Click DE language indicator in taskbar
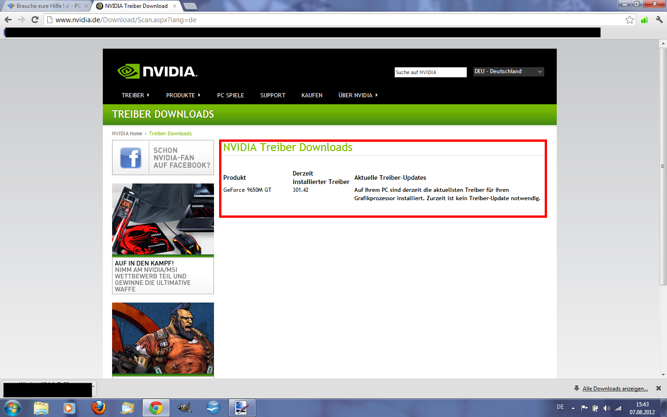The width and height of the screenshot is (667, 417). (x=560, y=407)
